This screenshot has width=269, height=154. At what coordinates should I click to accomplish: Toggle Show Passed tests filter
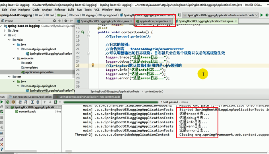[x=8, y=102]
